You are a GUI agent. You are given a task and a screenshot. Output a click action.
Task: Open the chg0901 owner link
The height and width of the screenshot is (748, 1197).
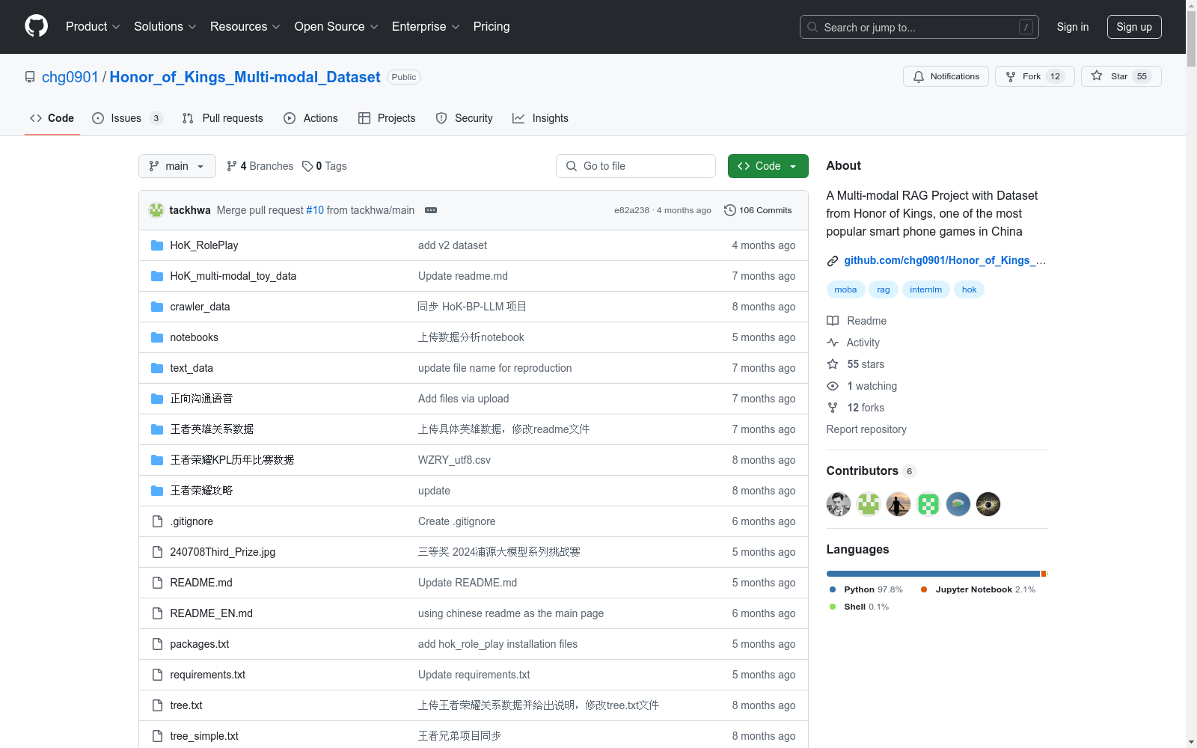click(x=70, y=77)
